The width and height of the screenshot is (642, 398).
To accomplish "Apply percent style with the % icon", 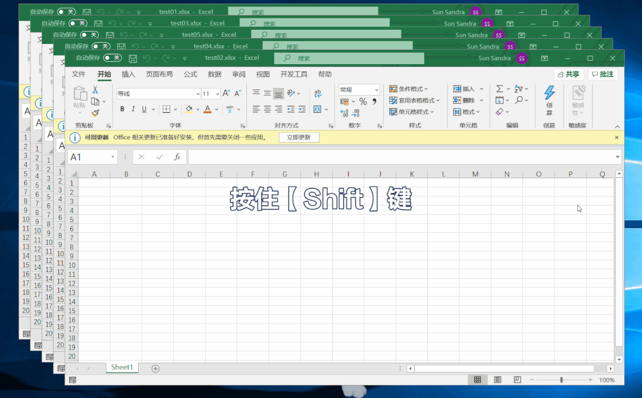I will tap(363, 102).
